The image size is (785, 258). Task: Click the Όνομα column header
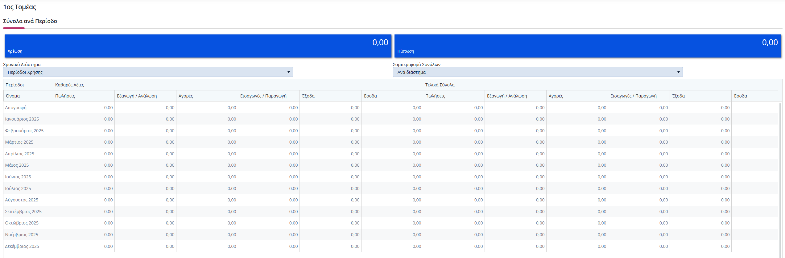pos(28,96)
